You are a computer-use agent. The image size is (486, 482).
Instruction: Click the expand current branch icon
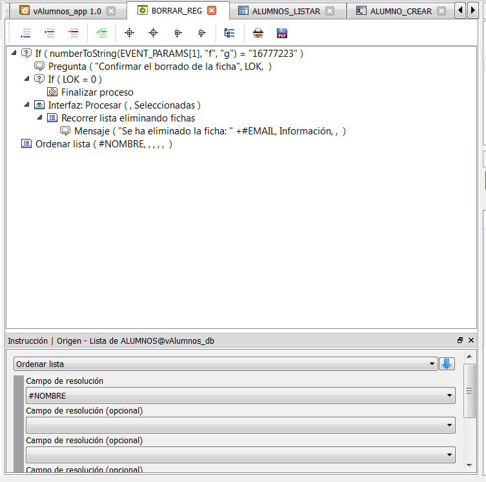tap(177, 33)
